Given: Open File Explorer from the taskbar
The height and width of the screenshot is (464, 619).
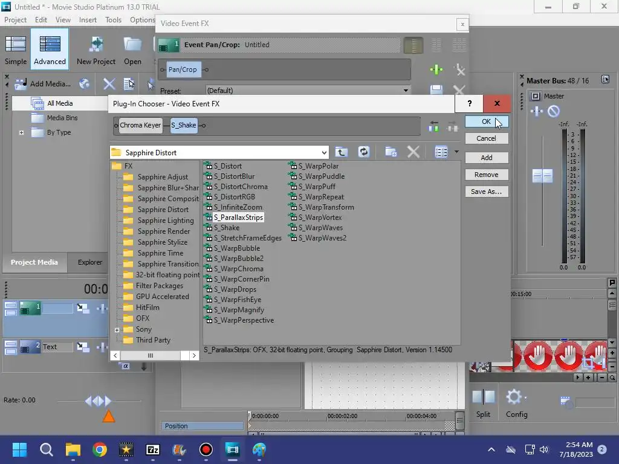Looking at the screenshot, I should pyautogui.click(x=73, y=449).
